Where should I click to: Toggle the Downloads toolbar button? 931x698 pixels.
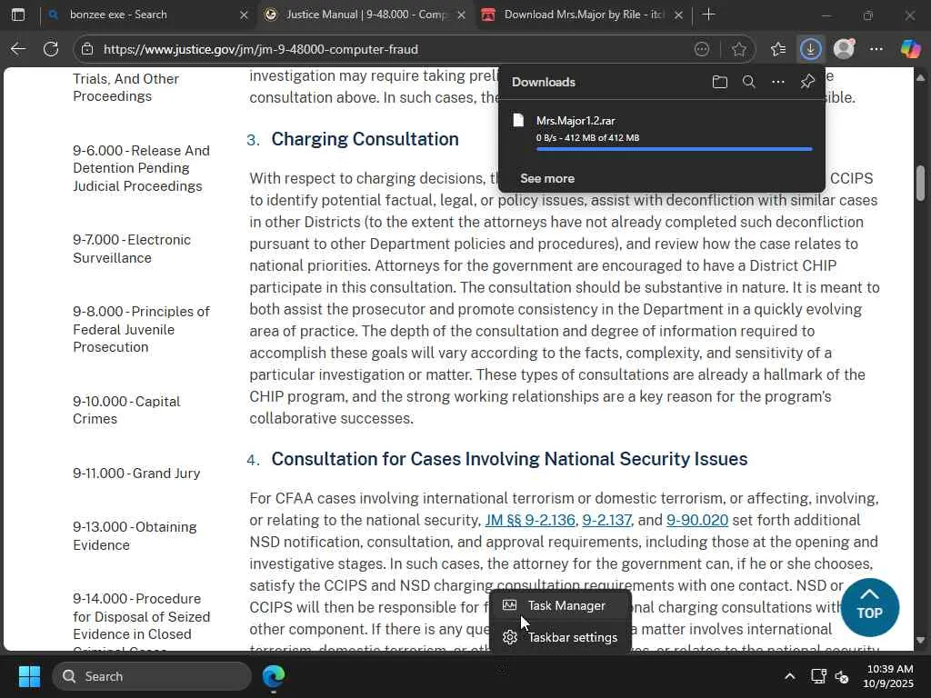(810, 49)
